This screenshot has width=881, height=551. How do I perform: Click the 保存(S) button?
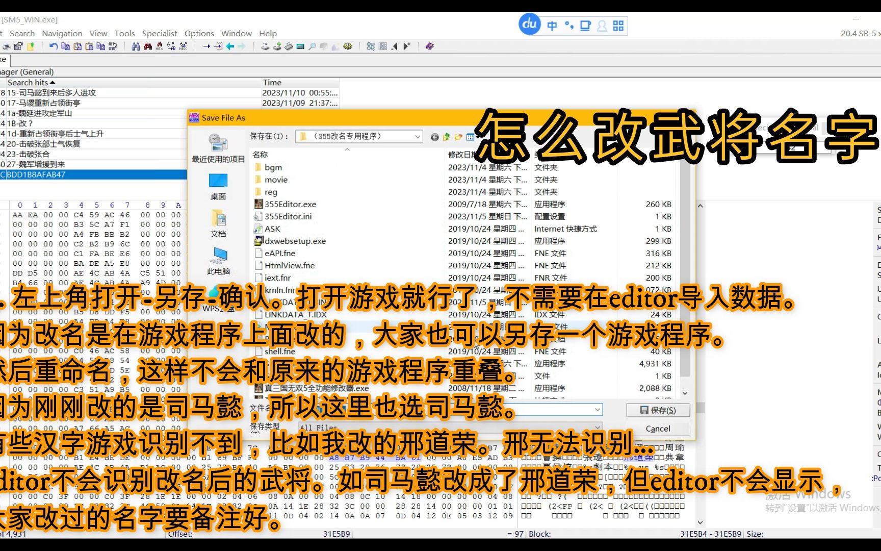click(x=658, y=410)
